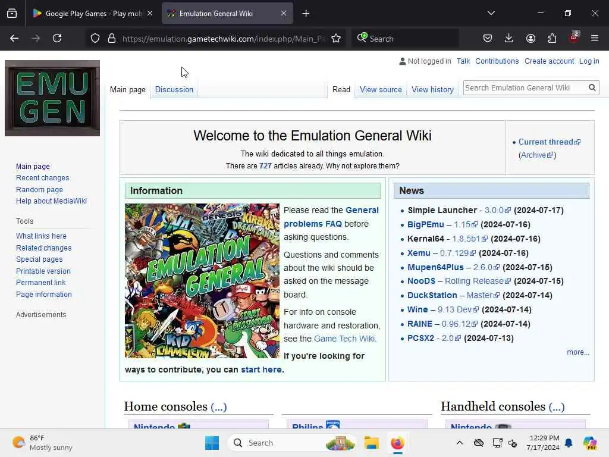
Task: Open the Firefox View icon at the tab strip's start
Action: 12,14
